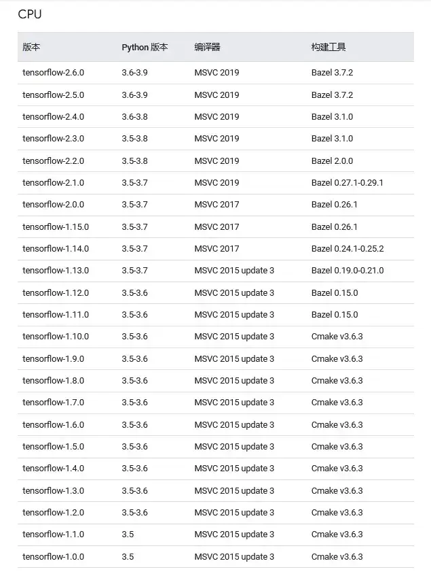
Task: Click the Python 版本 column header
Action: tap(145, 47)
